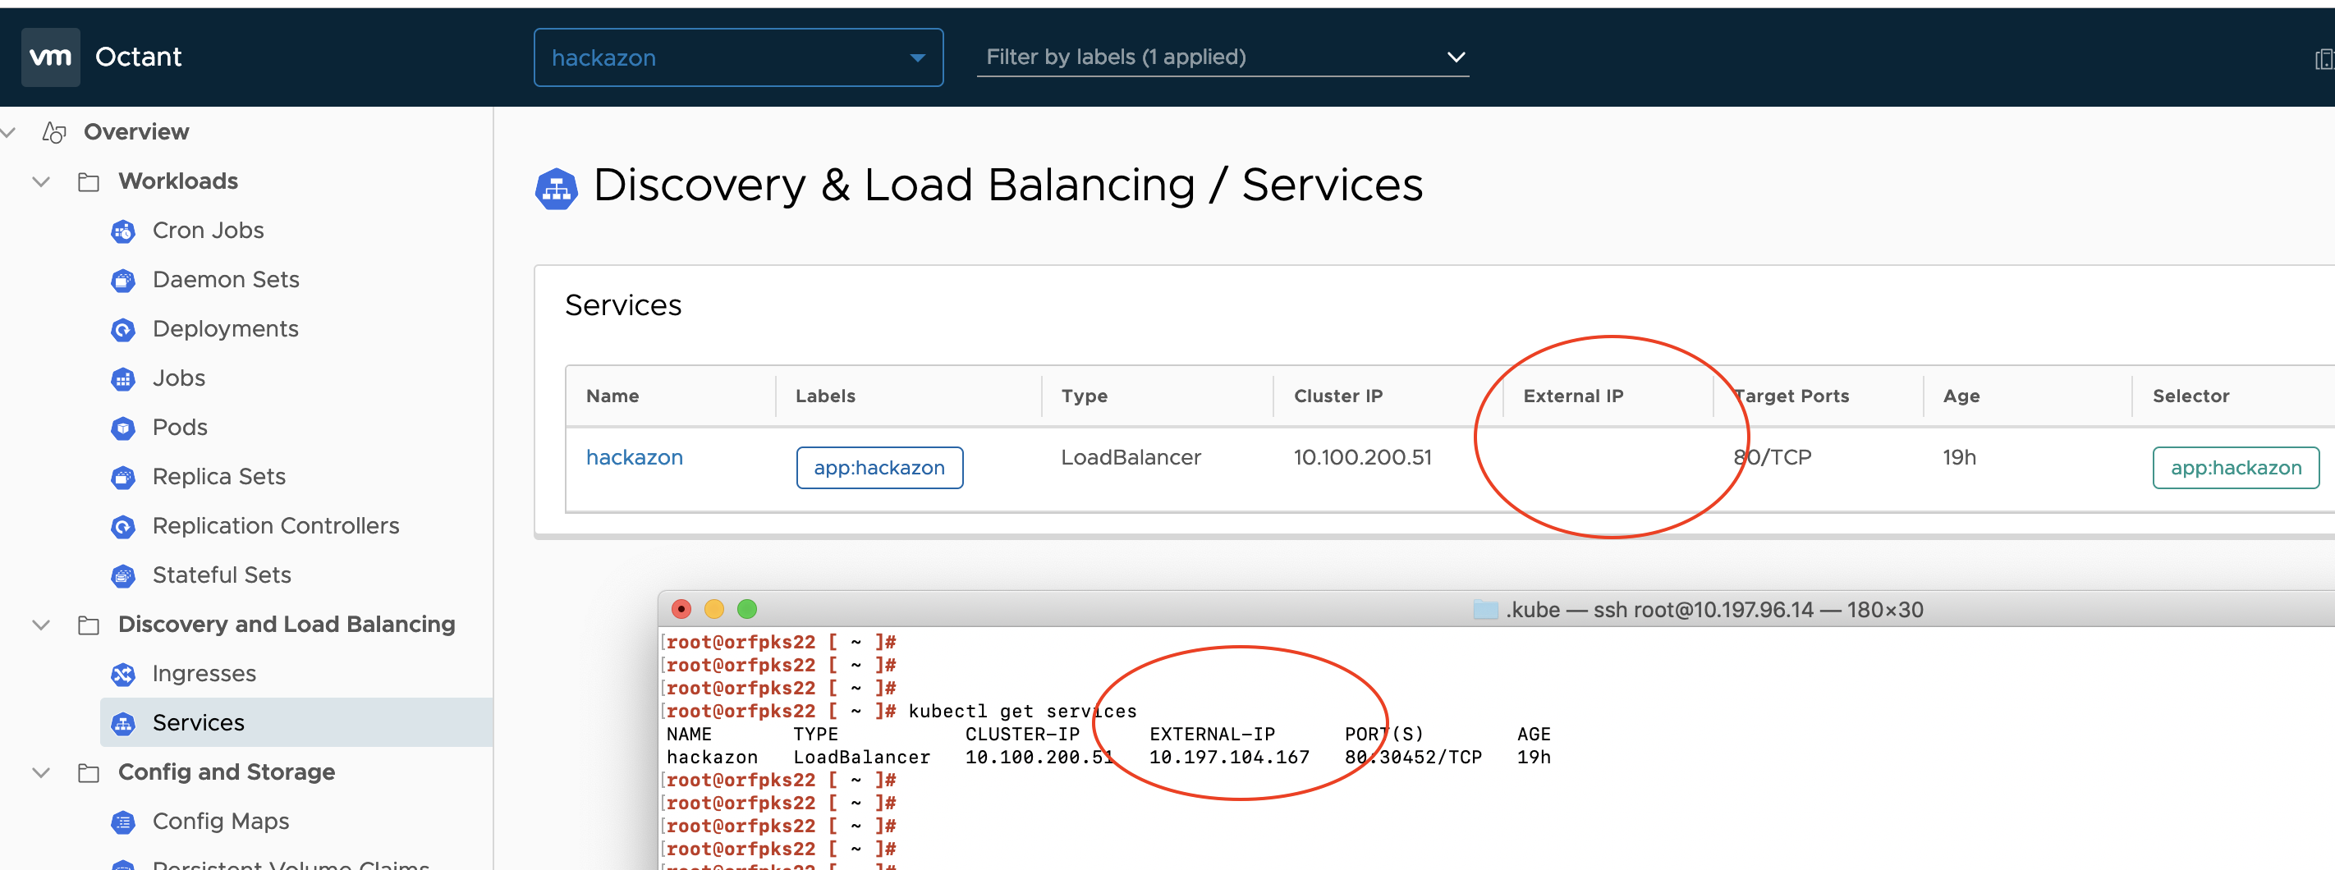Click the Cron Jobs icon in the sidebar
This screenshot has width=2335, height=870.
click(x=122, y=231)
